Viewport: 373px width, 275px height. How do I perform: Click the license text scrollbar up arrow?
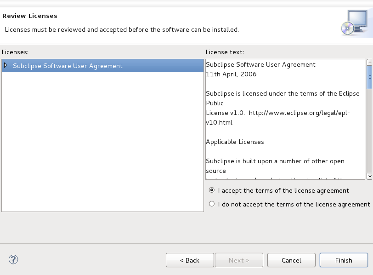click(x=369, y=63)
